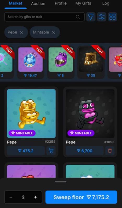Add Pepe #2354 to cart

[x=51, y=151]
